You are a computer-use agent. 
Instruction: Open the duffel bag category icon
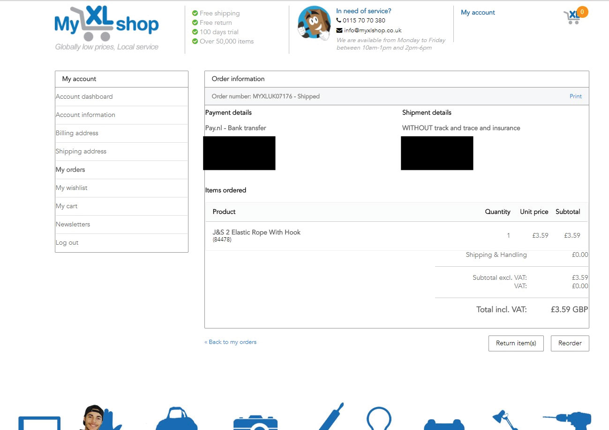(177, 419)
